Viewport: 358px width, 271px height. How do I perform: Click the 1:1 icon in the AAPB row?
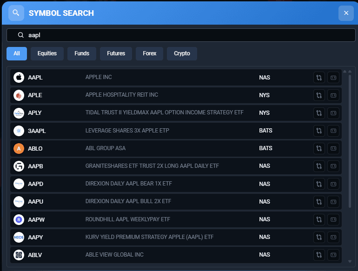(333, 166)
